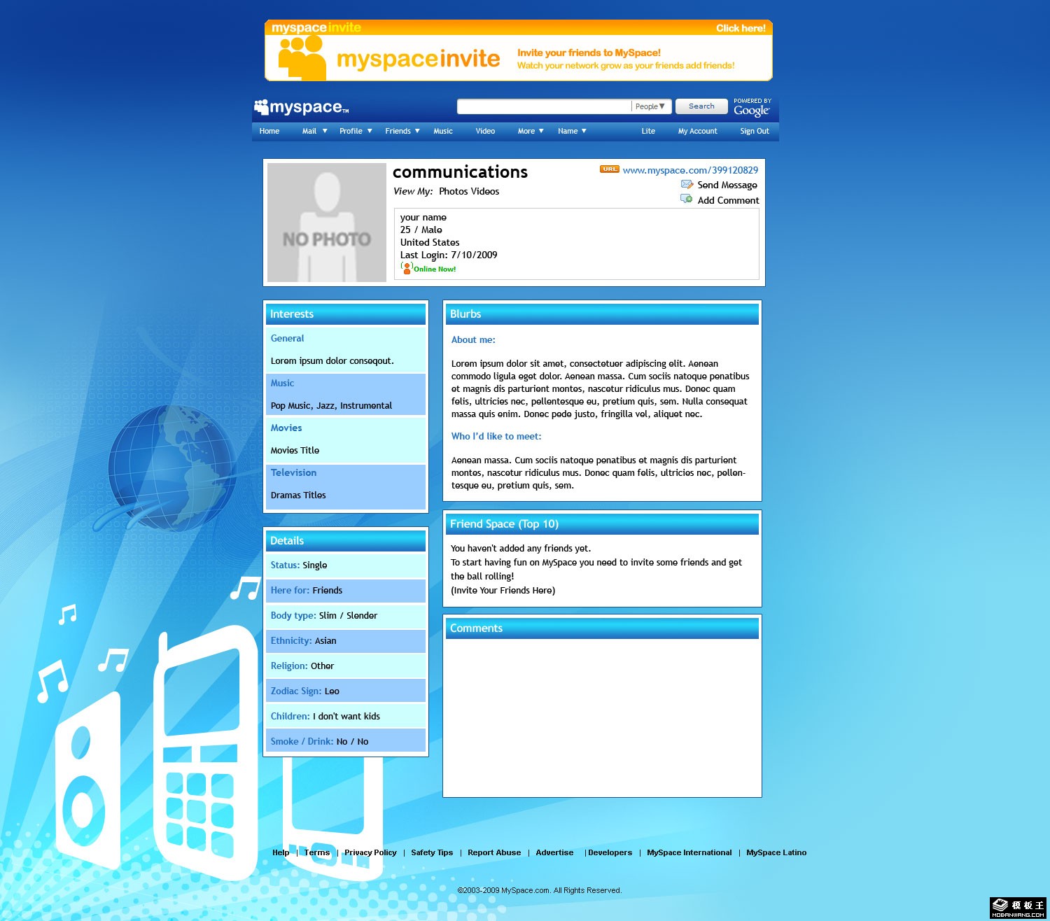1050x921 pixels.
Task: Open the MySpace Latino footer link
Action: [776, 852]
